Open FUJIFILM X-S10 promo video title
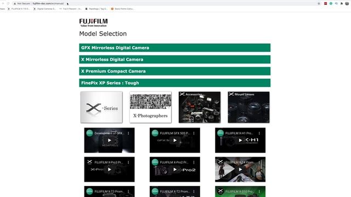351x197 pixels. 240,192
